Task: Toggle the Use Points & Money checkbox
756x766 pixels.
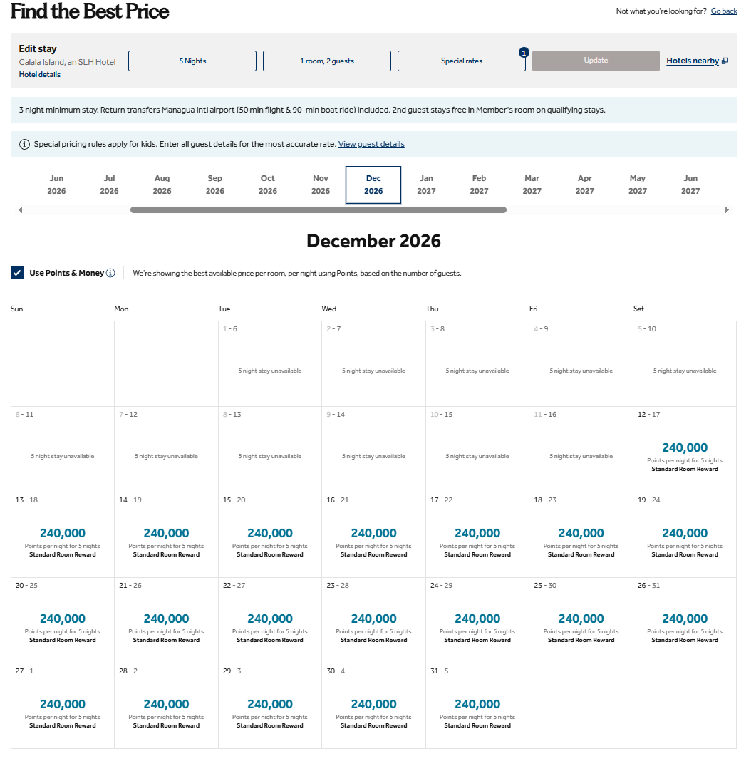Action: click(17, 273)
